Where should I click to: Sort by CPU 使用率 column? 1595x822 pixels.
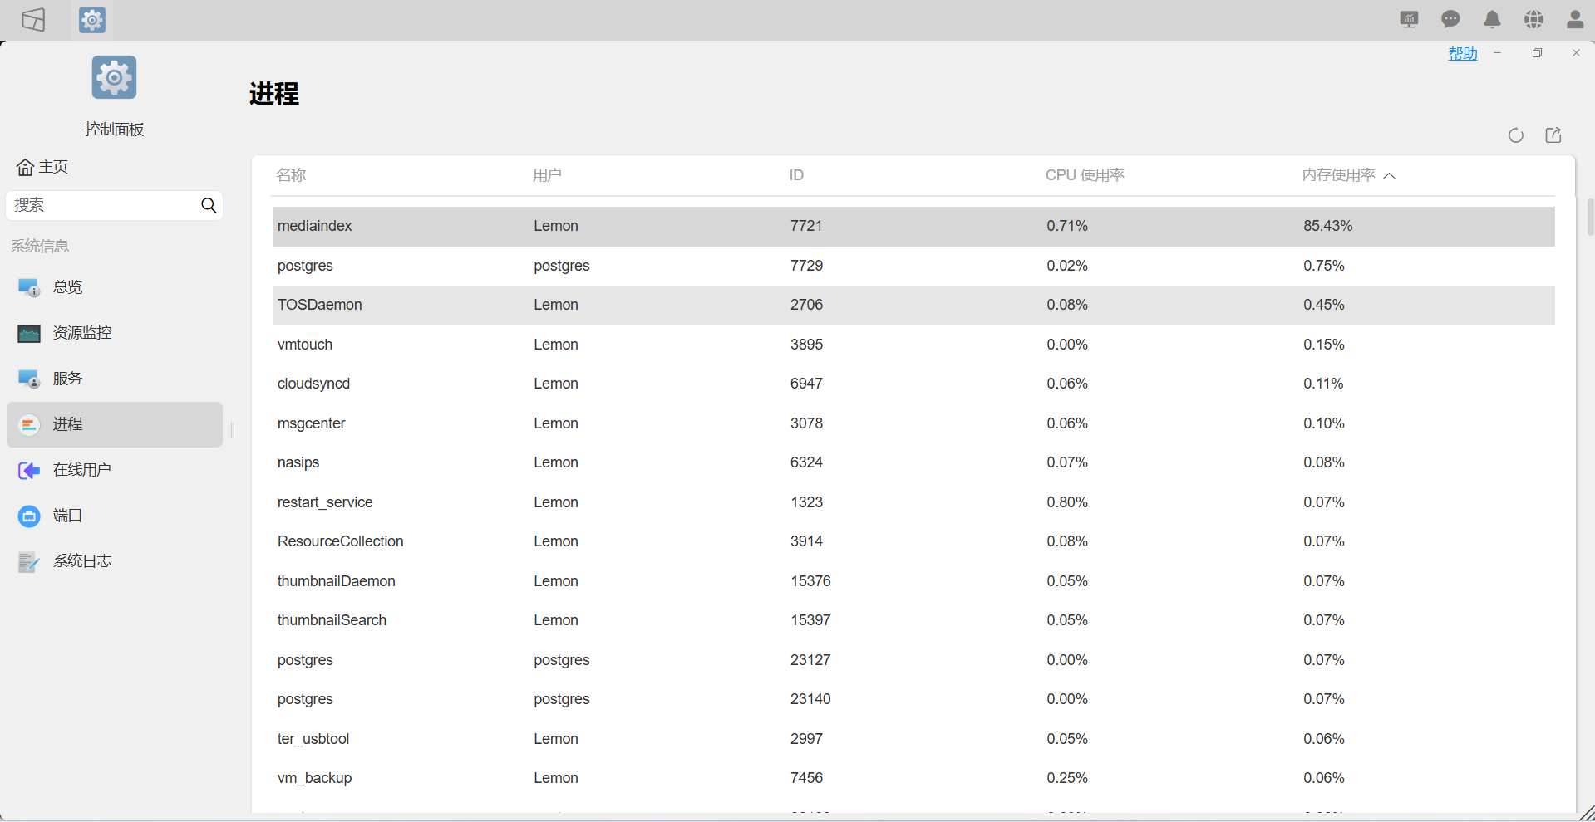[1085, 175]
